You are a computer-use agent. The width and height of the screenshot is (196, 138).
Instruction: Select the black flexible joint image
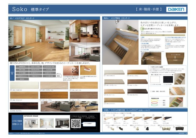(x=180, y=129)
